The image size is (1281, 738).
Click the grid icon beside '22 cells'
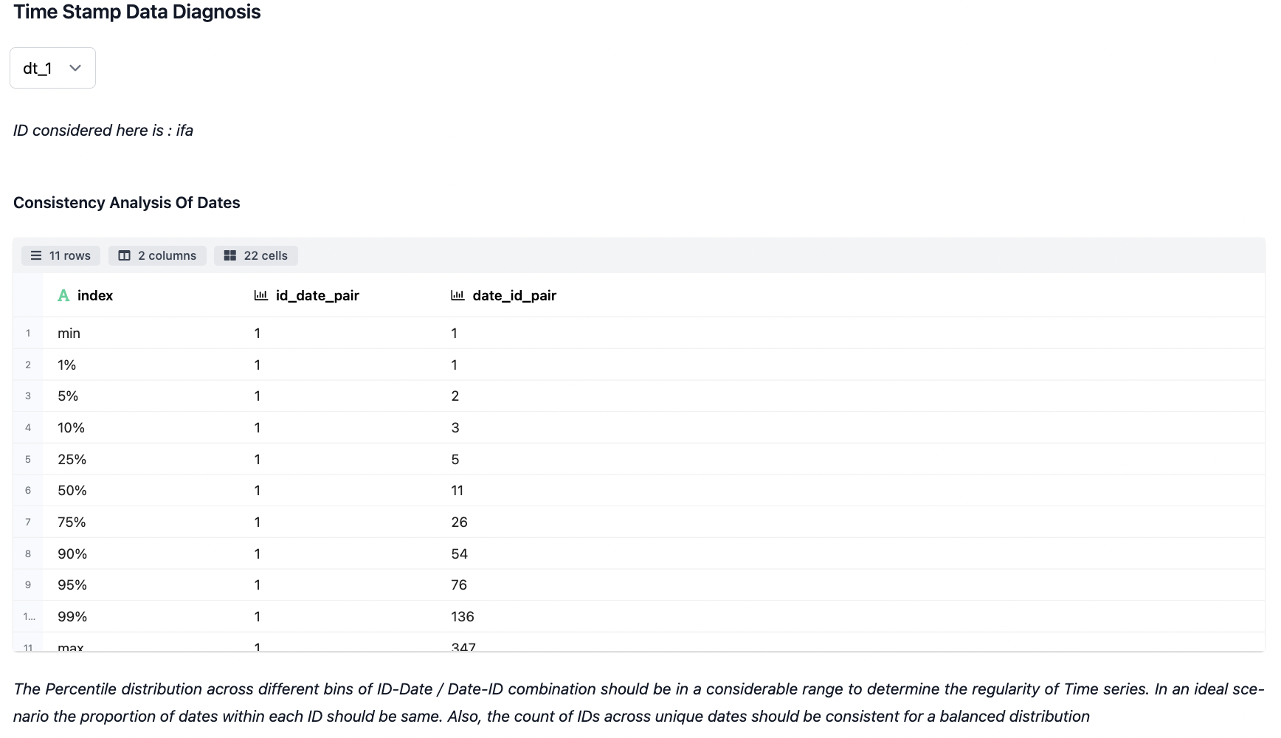coord(230,255)
